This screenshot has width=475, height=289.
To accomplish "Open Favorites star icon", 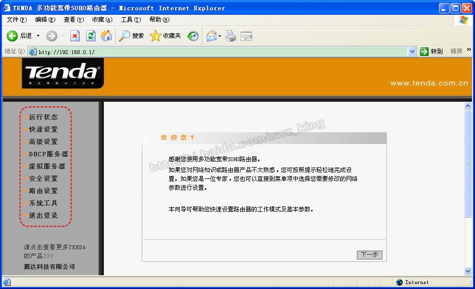I will 156,36.
